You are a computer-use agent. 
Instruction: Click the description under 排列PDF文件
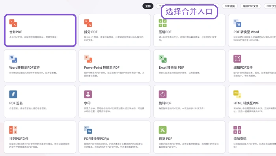pos(39,145)
